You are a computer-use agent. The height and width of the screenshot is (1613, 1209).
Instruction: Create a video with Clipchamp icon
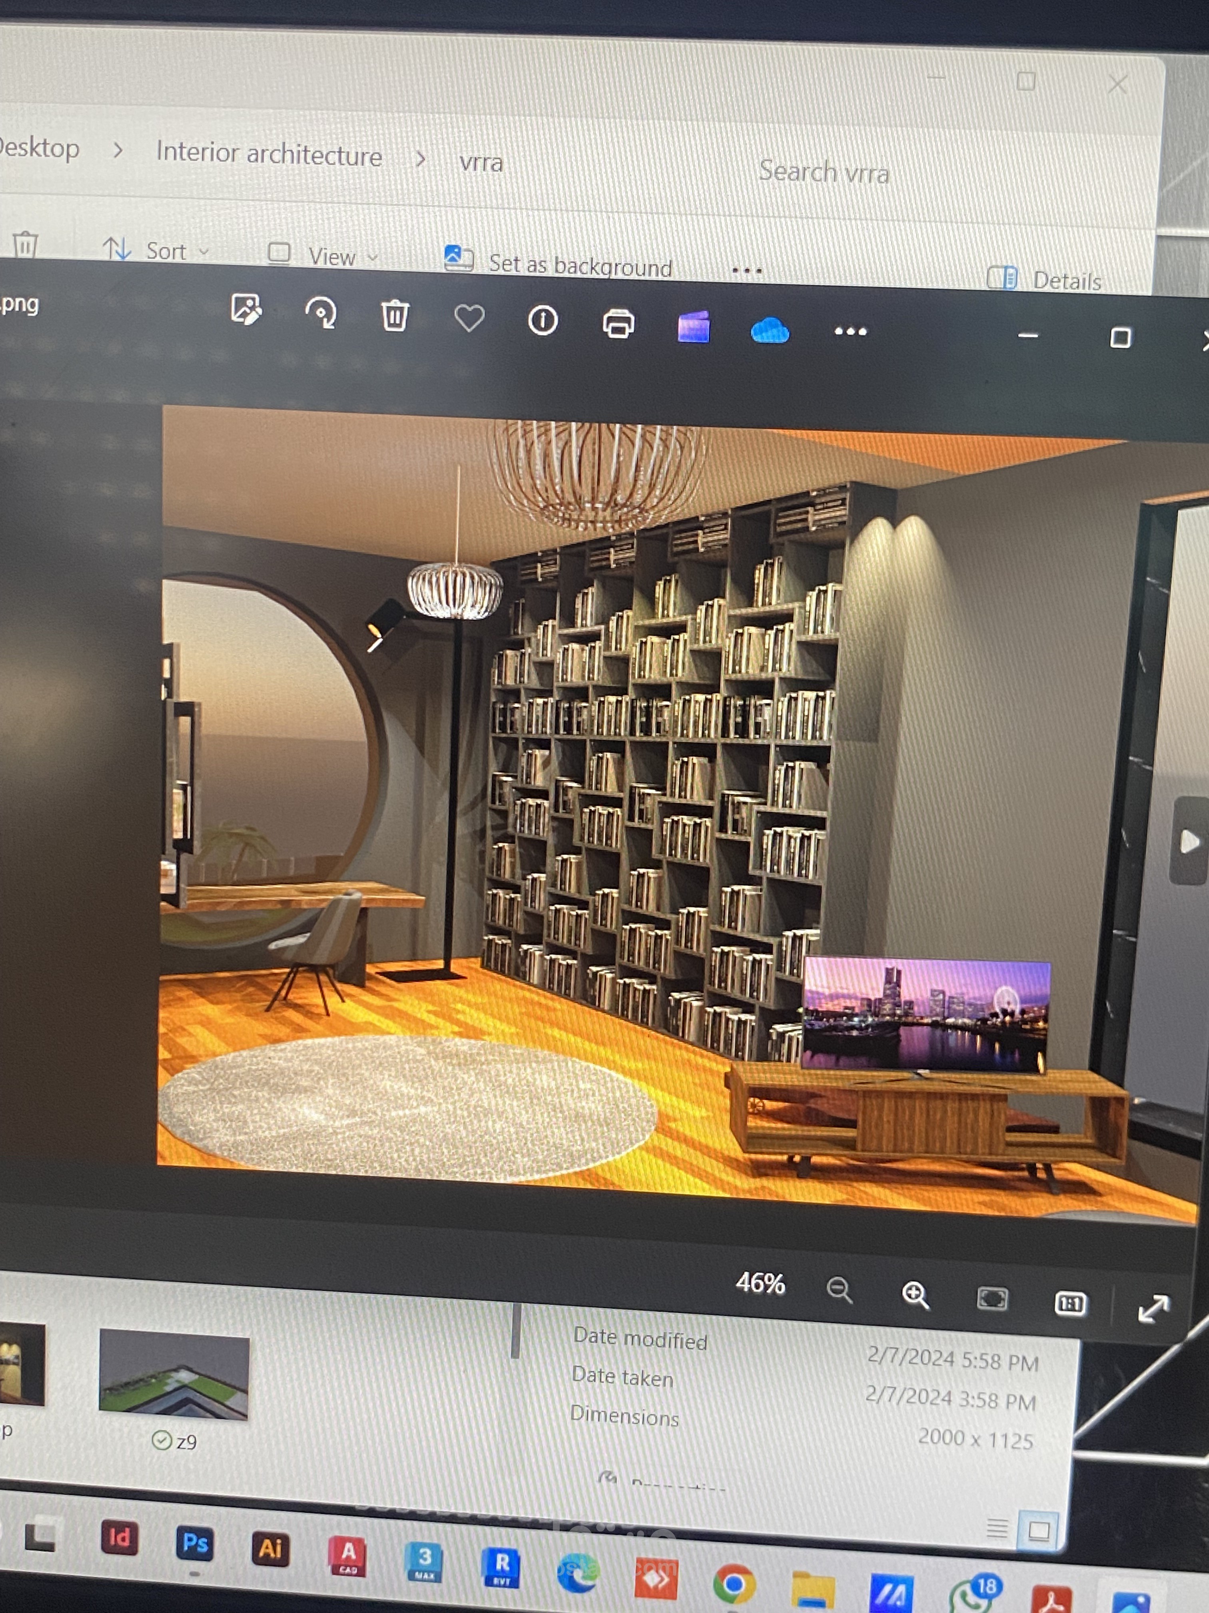click(x=693, y=327)
